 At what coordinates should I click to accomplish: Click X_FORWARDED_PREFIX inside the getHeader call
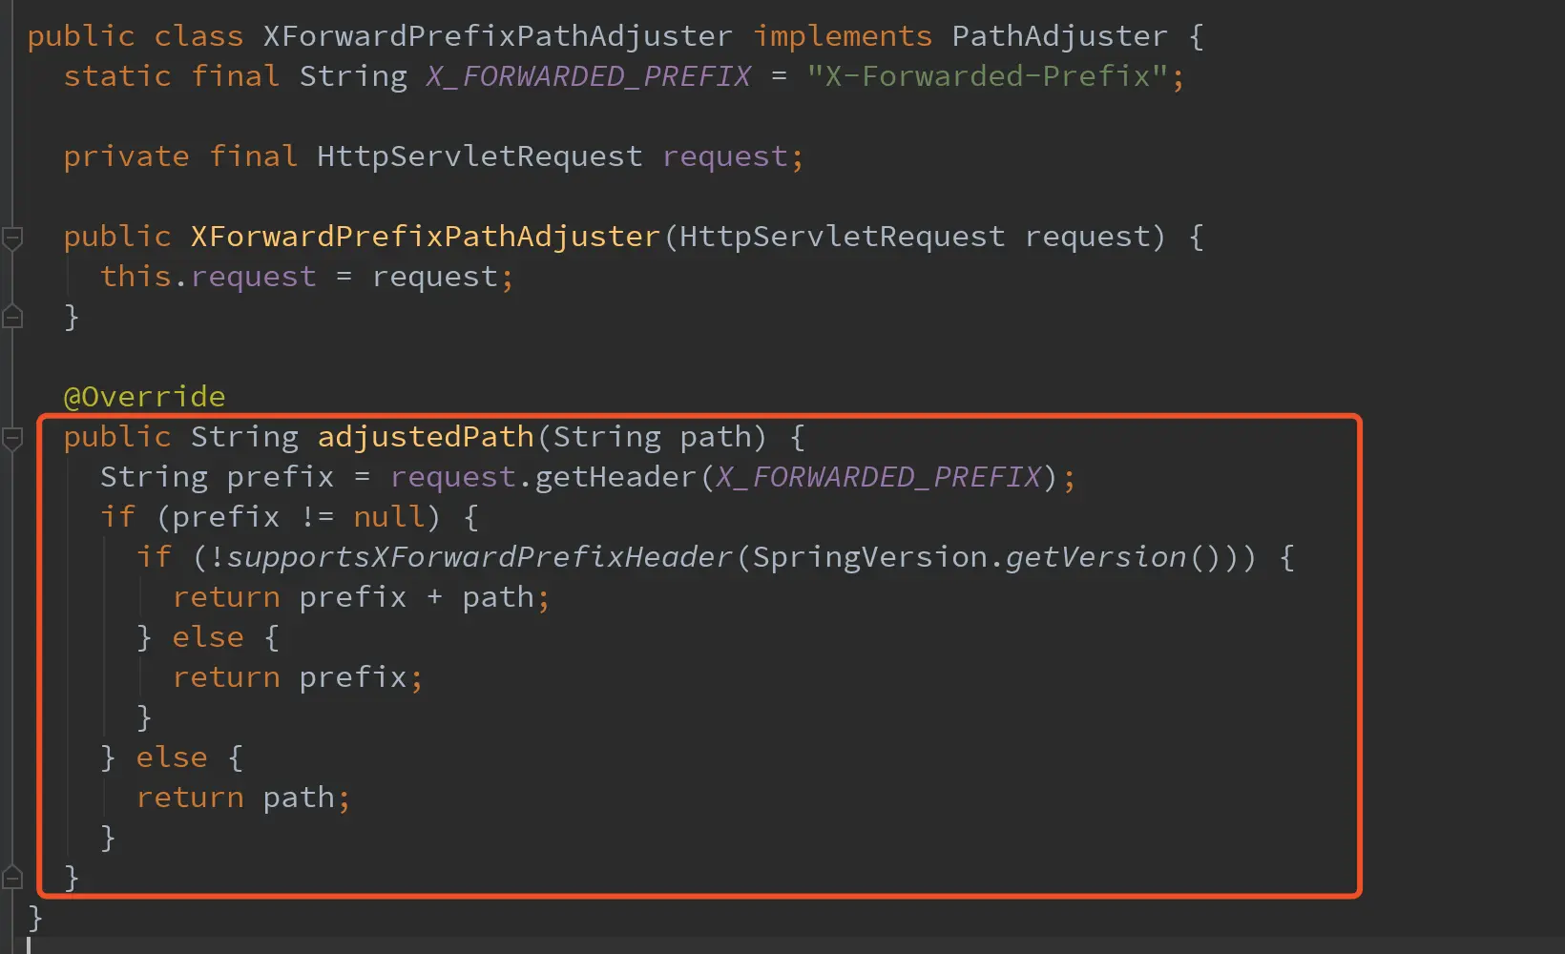point(878,477)
